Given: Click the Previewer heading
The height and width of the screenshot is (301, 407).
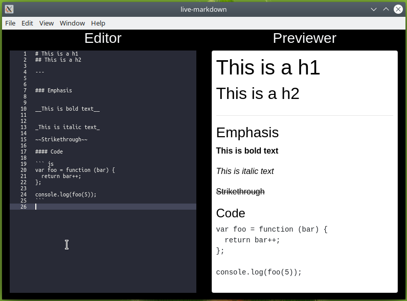Looking at the screenshot, I should 304,38.
